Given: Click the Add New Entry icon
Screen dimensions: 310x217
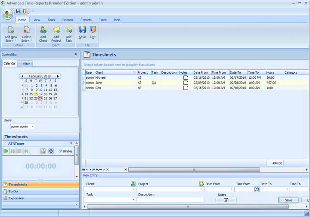Looking at the screenshot, I should (x=11, y=30).
